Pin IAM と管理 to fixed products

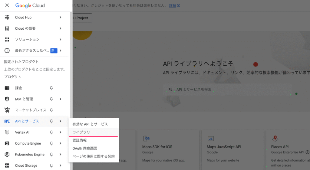pyautogui.click(x=51, y=99)
